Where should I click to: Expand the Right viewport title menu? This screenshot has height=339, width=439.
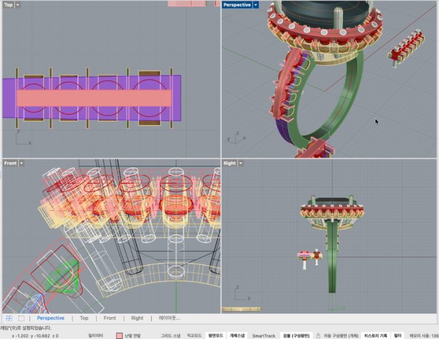tap(240, 163)
